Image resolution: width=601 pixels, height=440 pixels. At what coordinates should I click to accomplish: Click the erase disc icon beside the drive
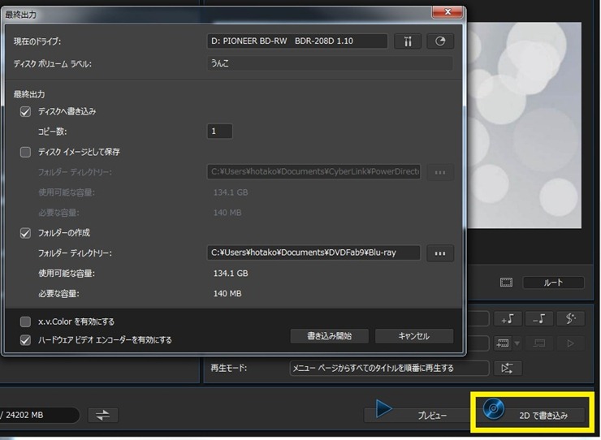[439, 41]
